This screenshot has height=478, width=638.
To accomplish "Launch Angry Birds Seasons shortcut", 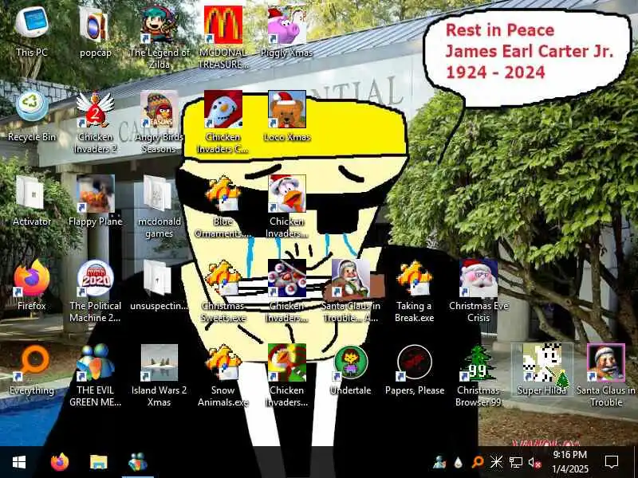I will (159, 122).
